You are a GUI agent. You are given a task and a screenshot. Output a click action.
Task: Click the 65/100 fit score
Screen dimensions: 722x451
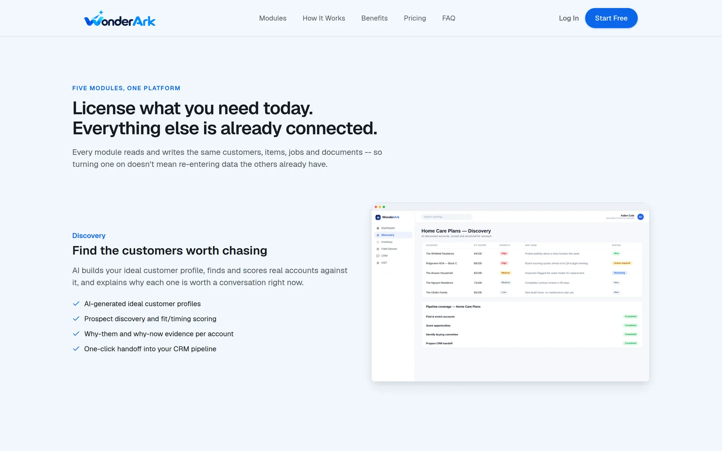(478, 293)
